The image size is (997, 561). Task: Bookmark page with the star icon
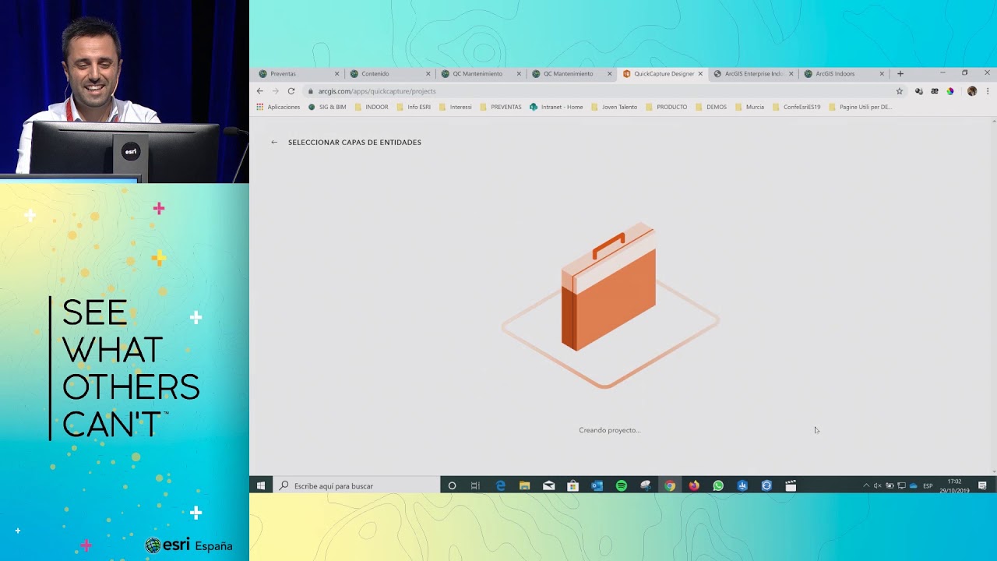click(900, 91)
